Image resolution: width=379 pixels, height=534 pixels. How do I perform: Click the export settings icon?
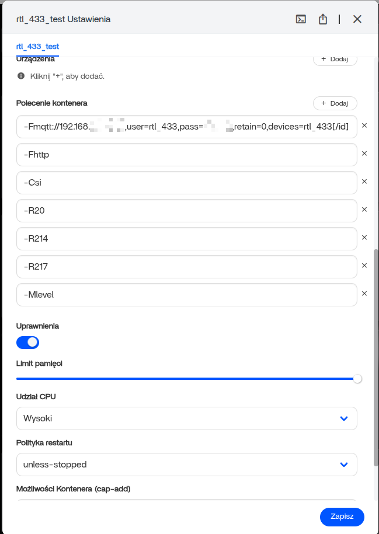tap(323, 19)
